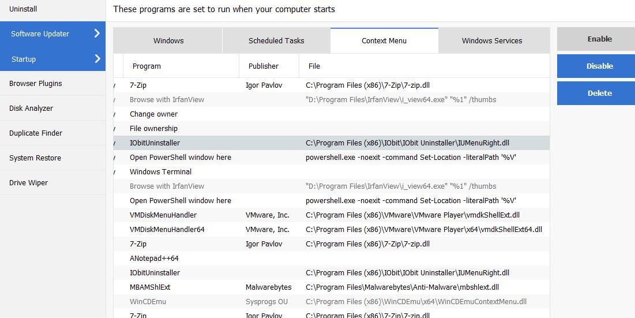Go to Duplicate Finder

point(36,133)
